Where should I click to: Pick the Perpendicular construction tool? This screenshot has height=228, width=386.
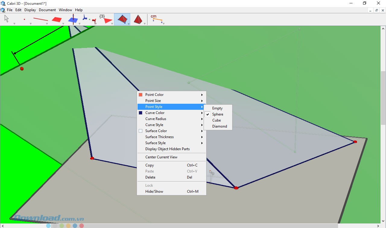click(x=73, y=20)
